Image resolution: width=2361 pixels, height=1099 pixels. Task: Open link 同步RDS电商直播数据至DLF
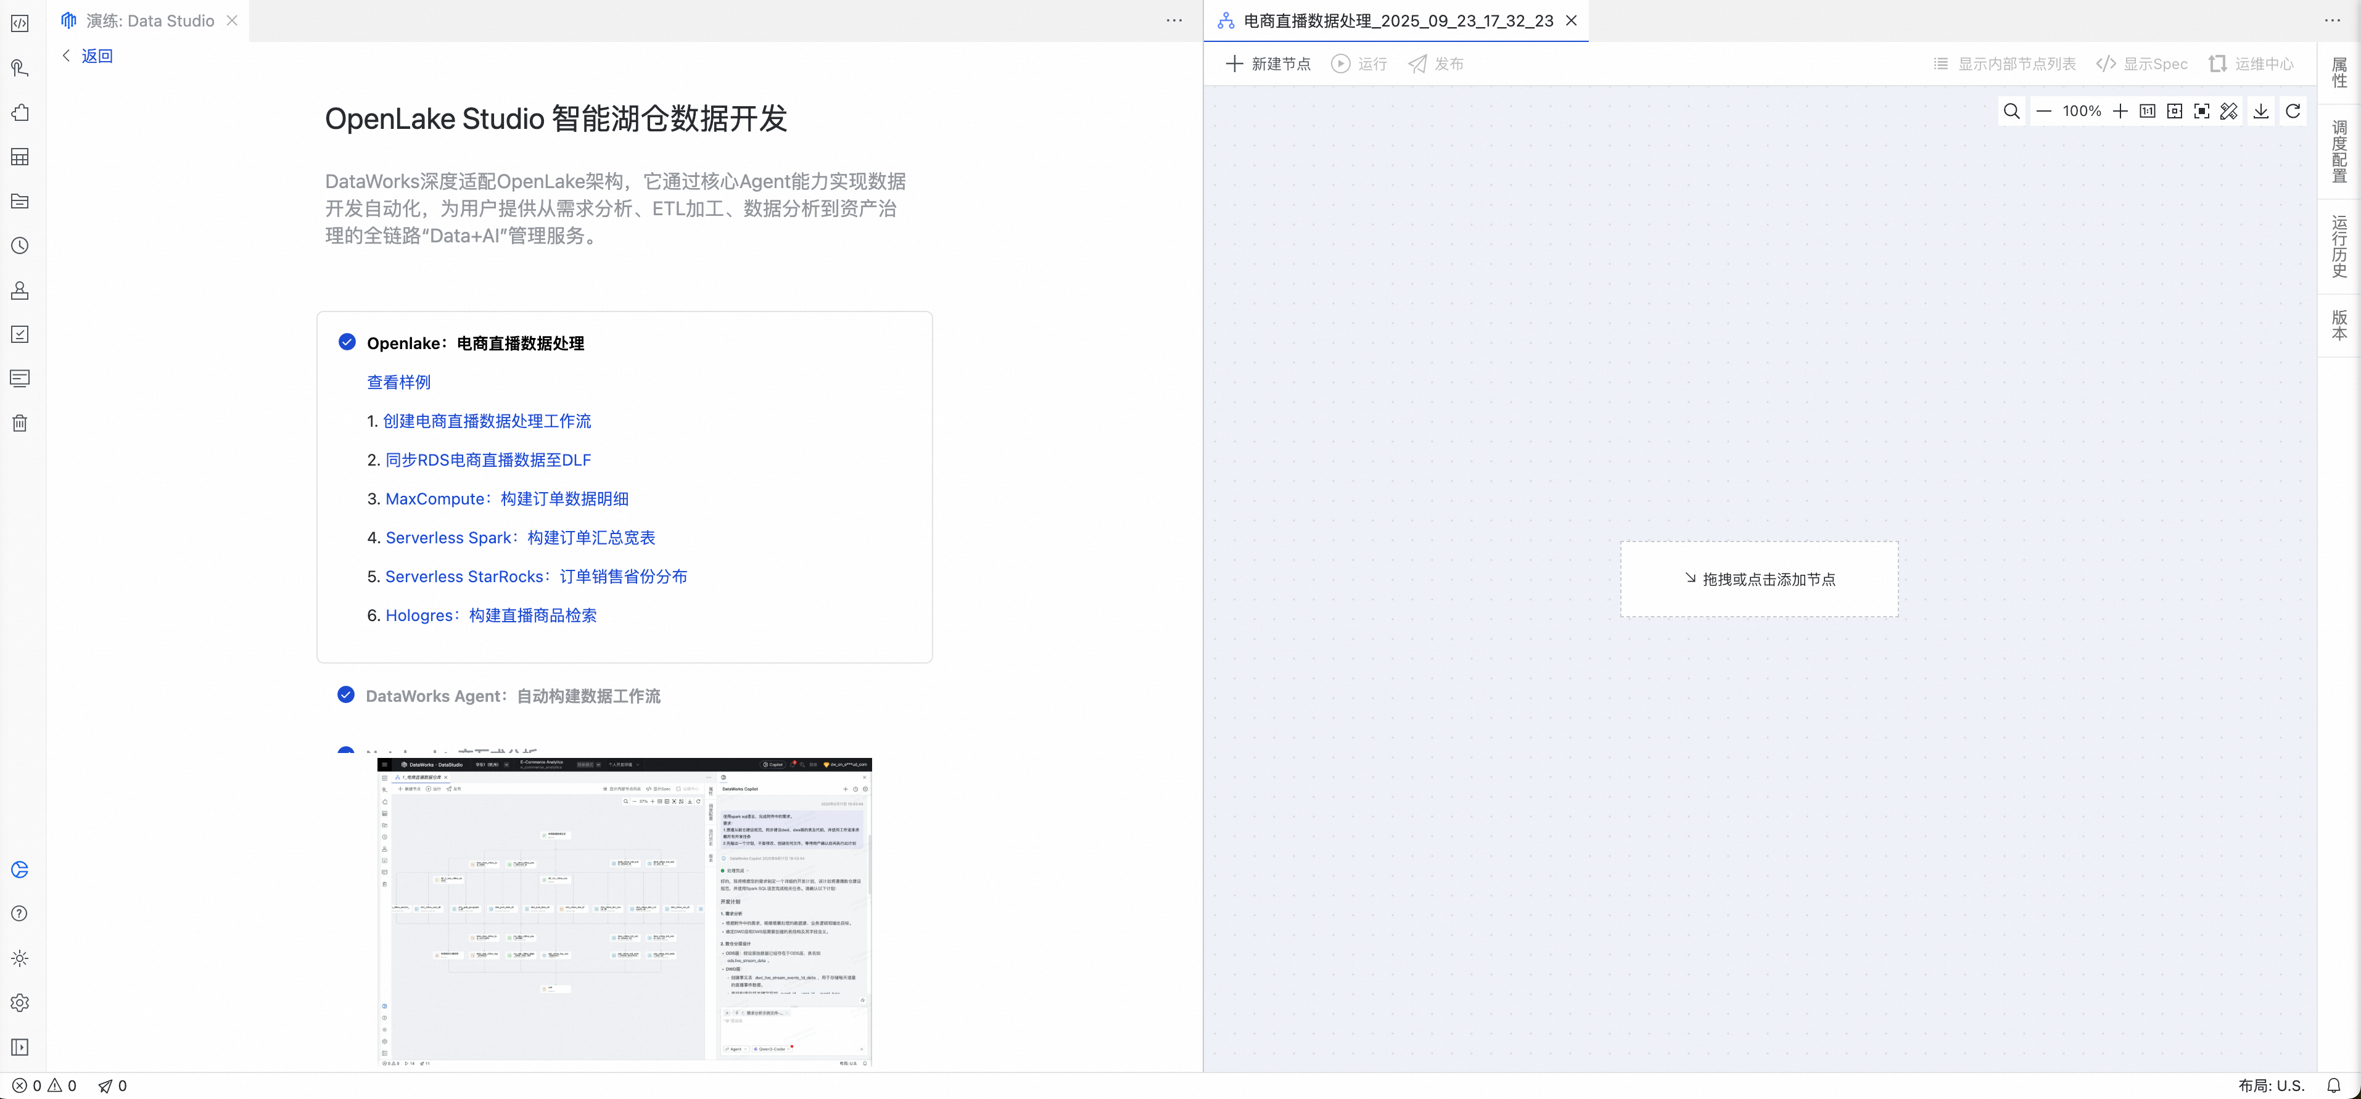click(488, 460)
